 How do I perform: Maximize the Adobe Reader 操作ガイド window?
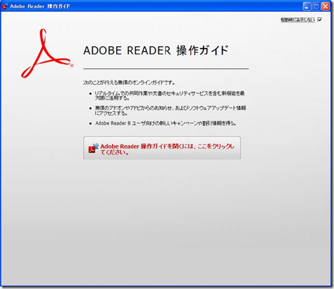pos(316,7)
